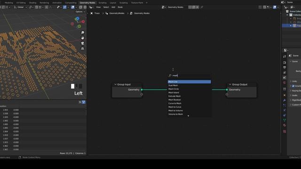Toggle the camera view icon in viewport
The width and height of the screenshot is (301, 169).
point(83,43)
